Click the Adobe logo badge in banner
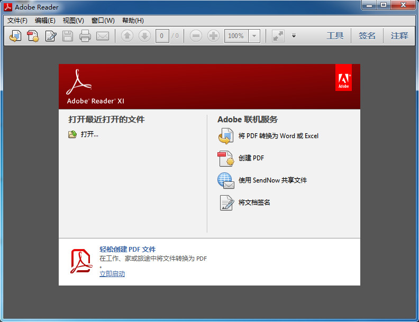The height and width of the screenshot is (322, 419). [343, 78]
